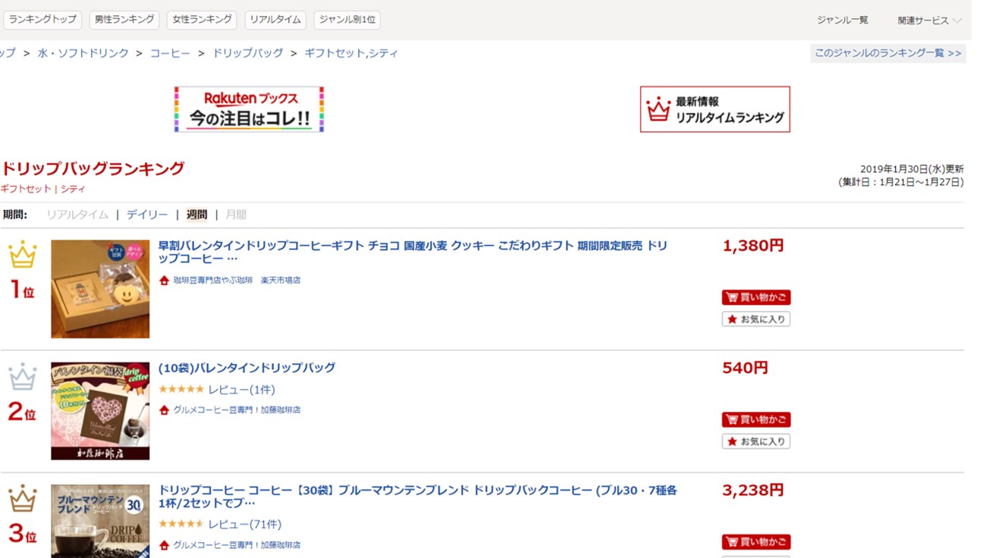983x558 pixels.
Task: Click the house icon beside 珈琲豆専門店やぶ珈琲
Action: [x=164, y=281]
